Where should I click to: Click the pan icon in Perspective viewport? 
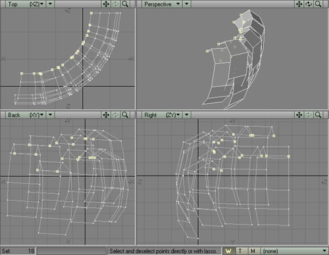click(x=299, y=4)
